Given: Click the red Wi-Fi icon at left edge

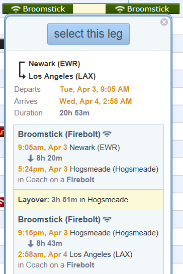Looking at the screenshot, I should pos(2,202).
